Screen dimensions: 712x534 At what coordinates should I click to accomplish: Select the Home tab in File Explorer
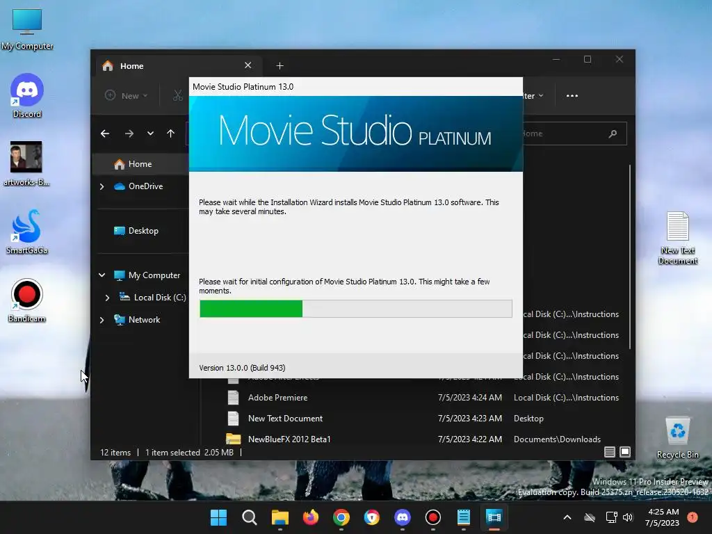[177, 66]
